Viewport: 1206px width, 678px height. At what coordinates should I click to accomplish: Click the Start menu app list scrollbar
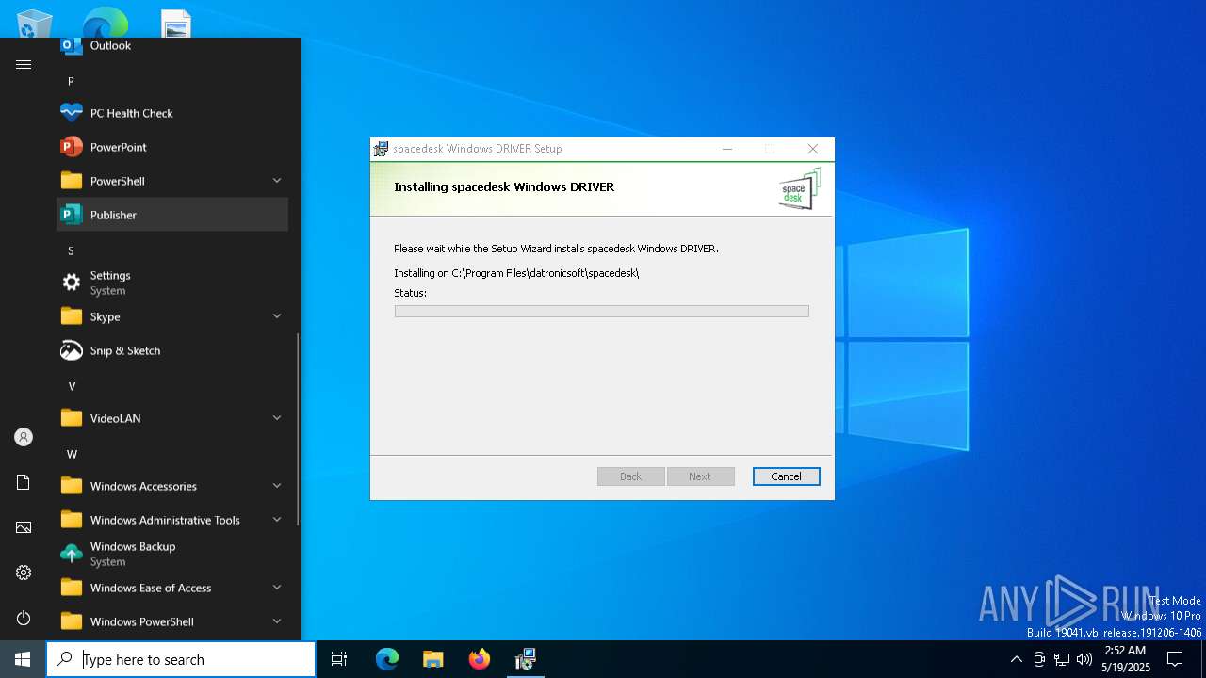[x=298, y=429]
